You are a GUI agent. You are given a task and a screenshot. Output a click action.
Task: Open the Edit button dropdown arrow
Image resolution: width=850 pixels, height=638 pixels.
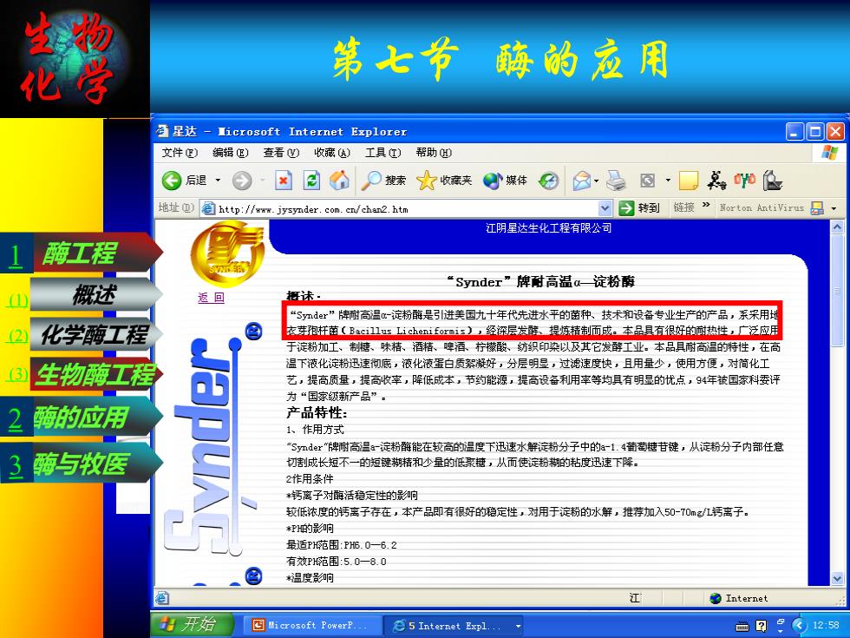click(x=668, y=181)
